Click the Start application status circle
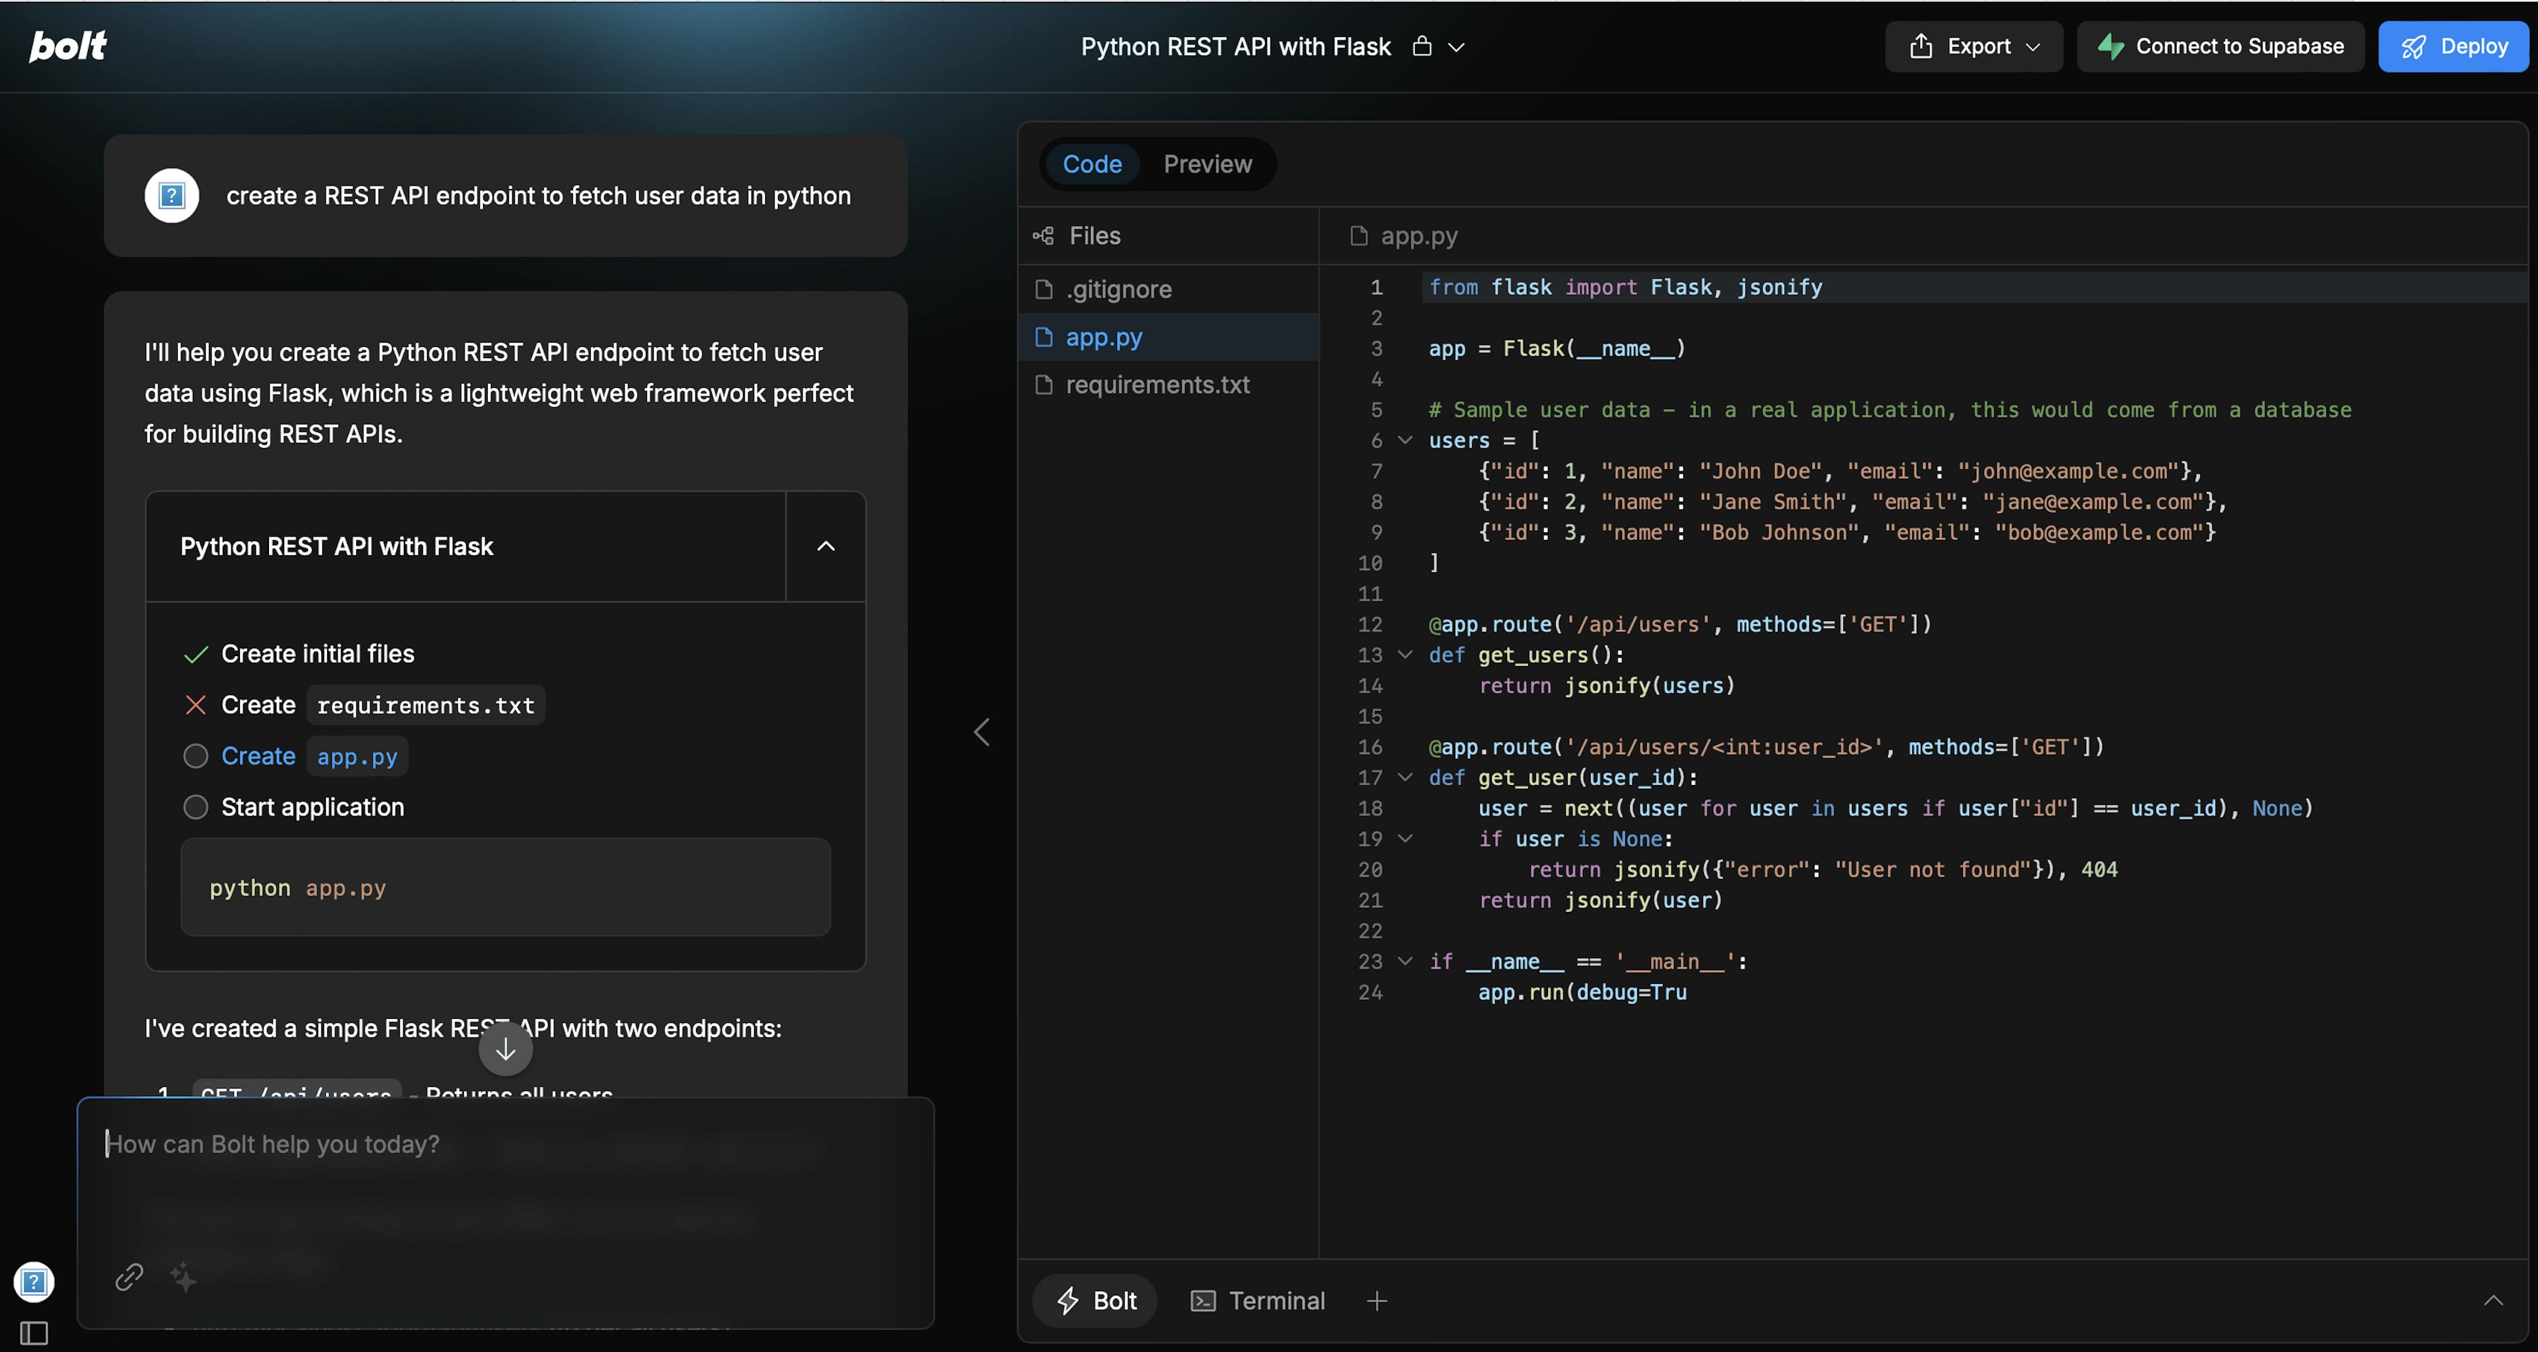The image size is (2538, 1352). point(196,807)
